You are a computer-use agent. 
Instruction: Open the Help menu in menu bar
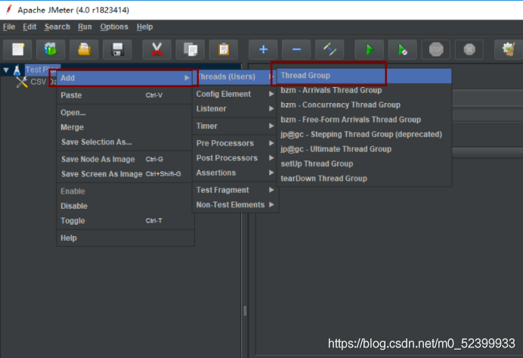coord(145,26)
